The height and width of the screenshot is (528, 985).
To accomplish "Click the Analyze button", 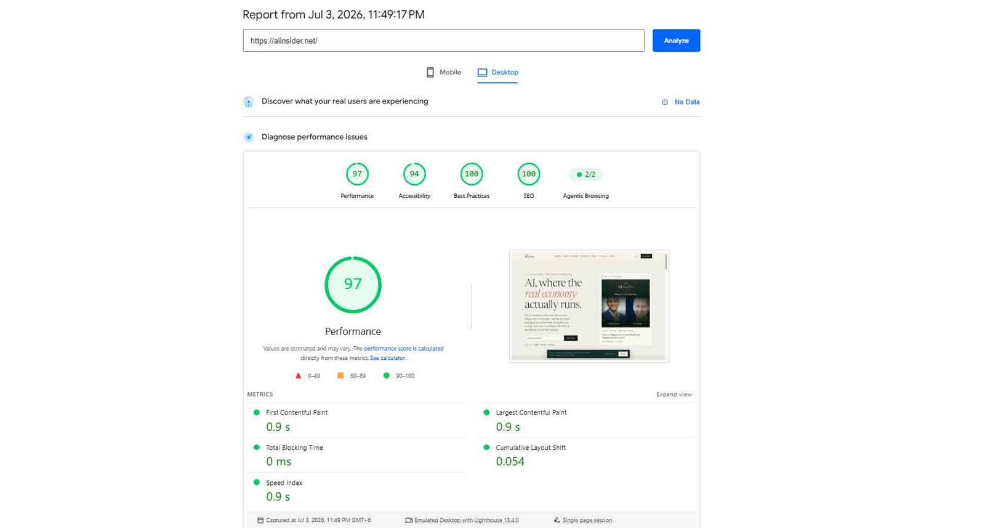I will 676,41.
